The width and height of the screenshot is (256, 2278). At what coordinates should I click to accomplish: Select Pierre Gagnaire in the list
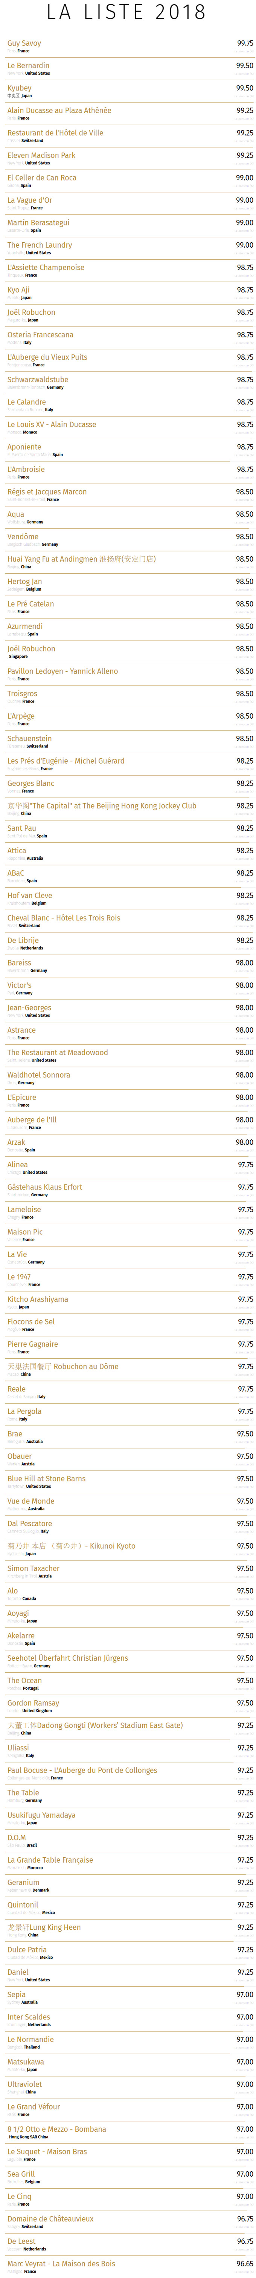pyautogui.click(x=33, y=1344)
